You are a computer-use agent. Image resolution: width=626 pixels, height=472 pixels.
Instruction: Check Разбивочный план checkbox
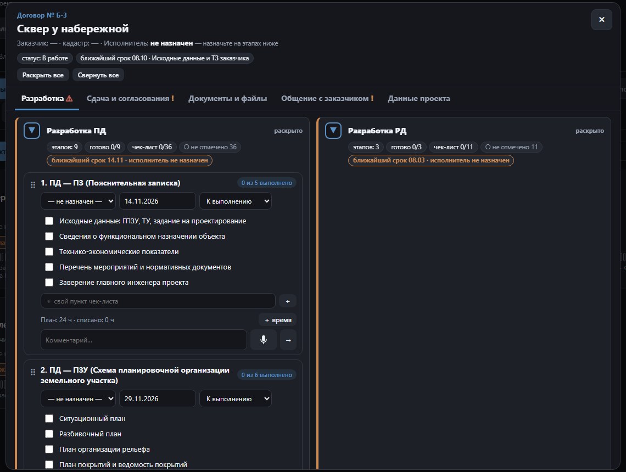49,434
